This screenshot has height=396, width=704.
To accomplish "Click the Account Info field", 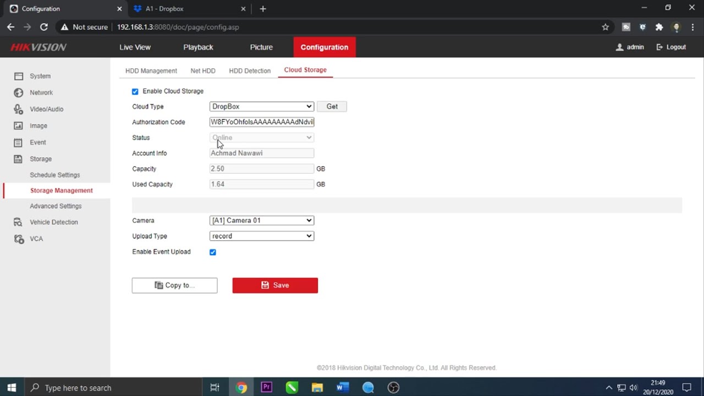I will click(x=262, y=153).
